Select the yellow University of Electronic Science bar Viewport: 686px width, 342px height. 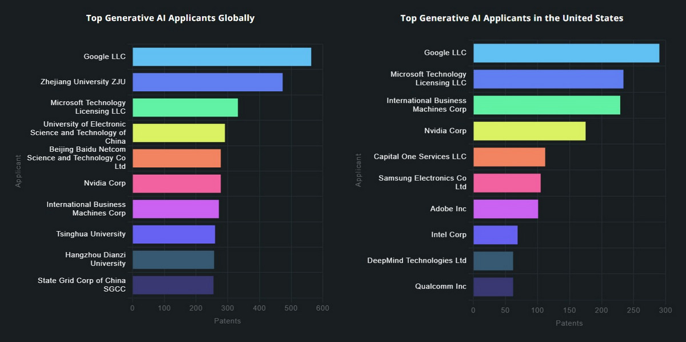178,132
